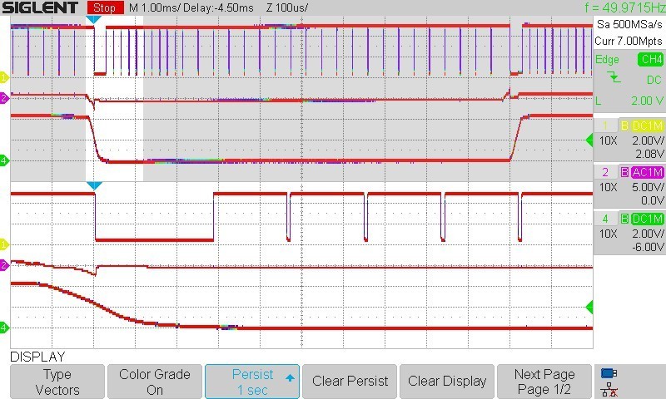666x399 pixels.
Task: Click the trigger level 2.00 V value
Action: pos(648,101)
